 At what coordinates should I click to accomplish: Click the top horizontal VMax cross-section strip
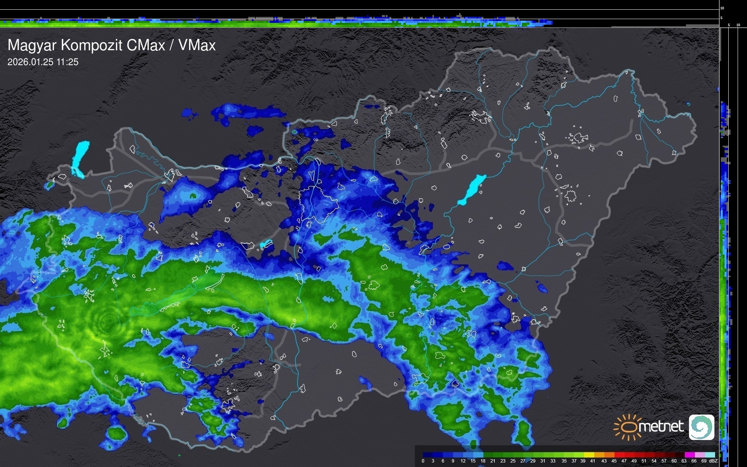262,22
